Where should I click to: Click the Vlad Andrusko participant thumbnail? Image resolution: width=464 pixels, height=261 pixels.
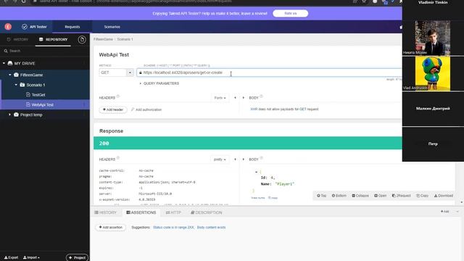[433, 73]
